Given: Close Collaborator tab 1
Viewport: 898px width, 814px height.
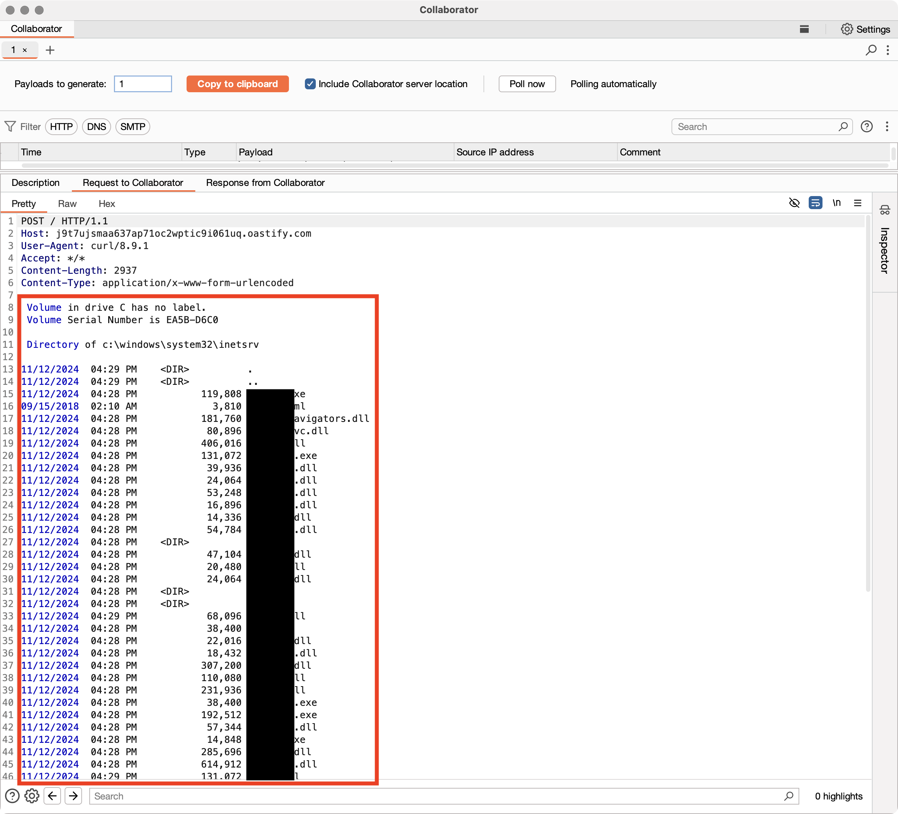Looking at the screenshot, I should (x=25, y=50).
